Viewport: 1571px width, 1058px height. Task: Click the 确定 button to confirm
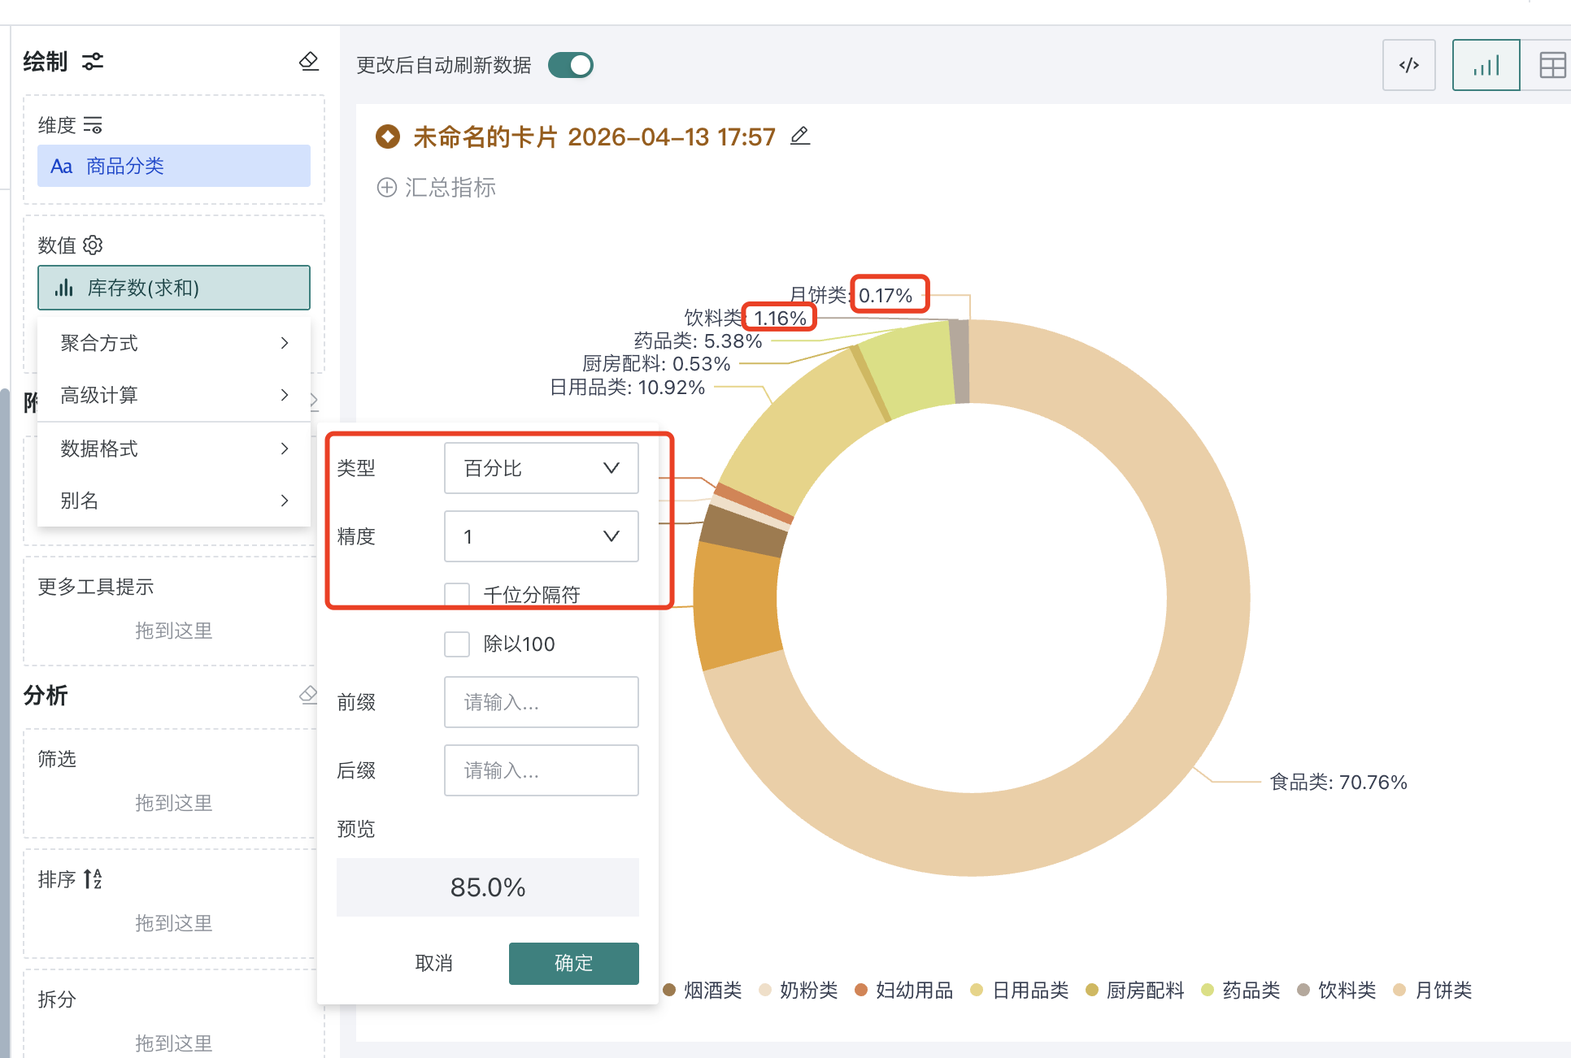coord(573,963)
